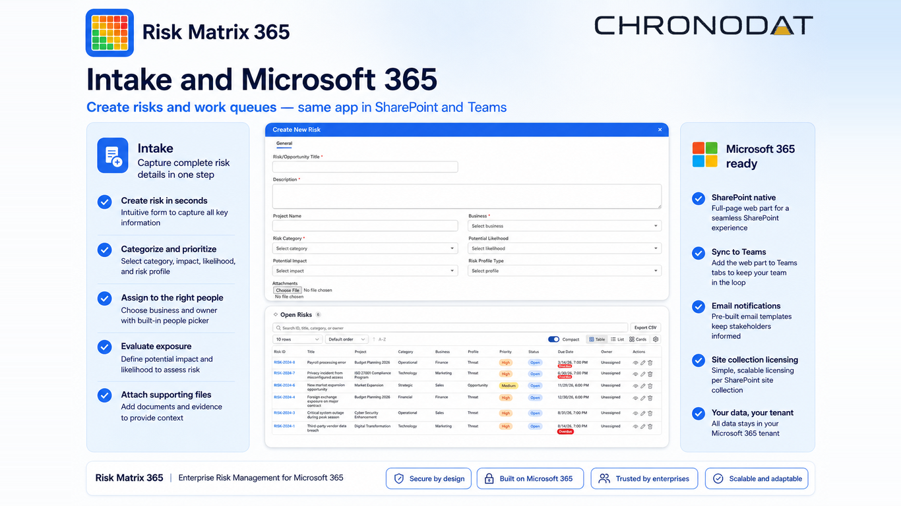Open the Business dropdown

(x=565, y=226)
